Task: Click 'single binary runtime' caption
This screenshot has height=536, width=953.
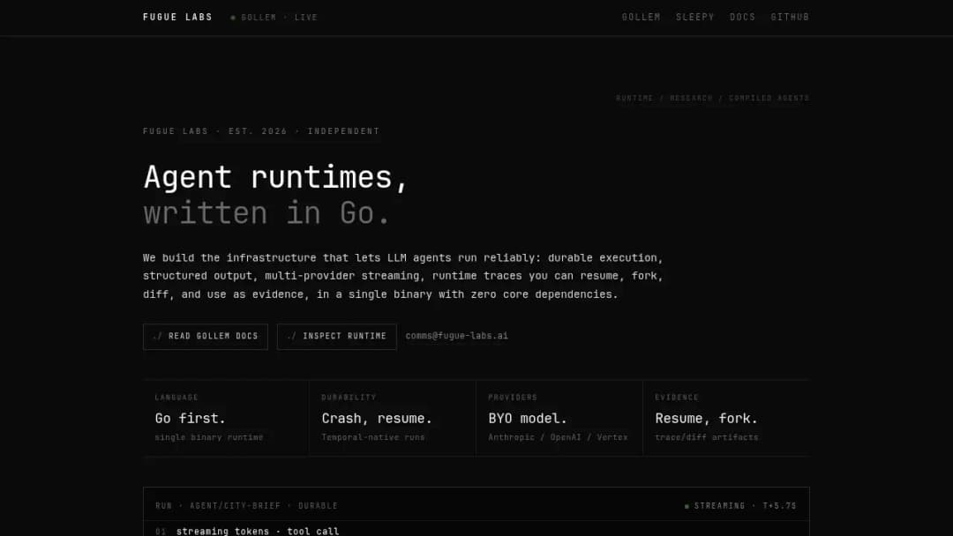Action: 209,437
